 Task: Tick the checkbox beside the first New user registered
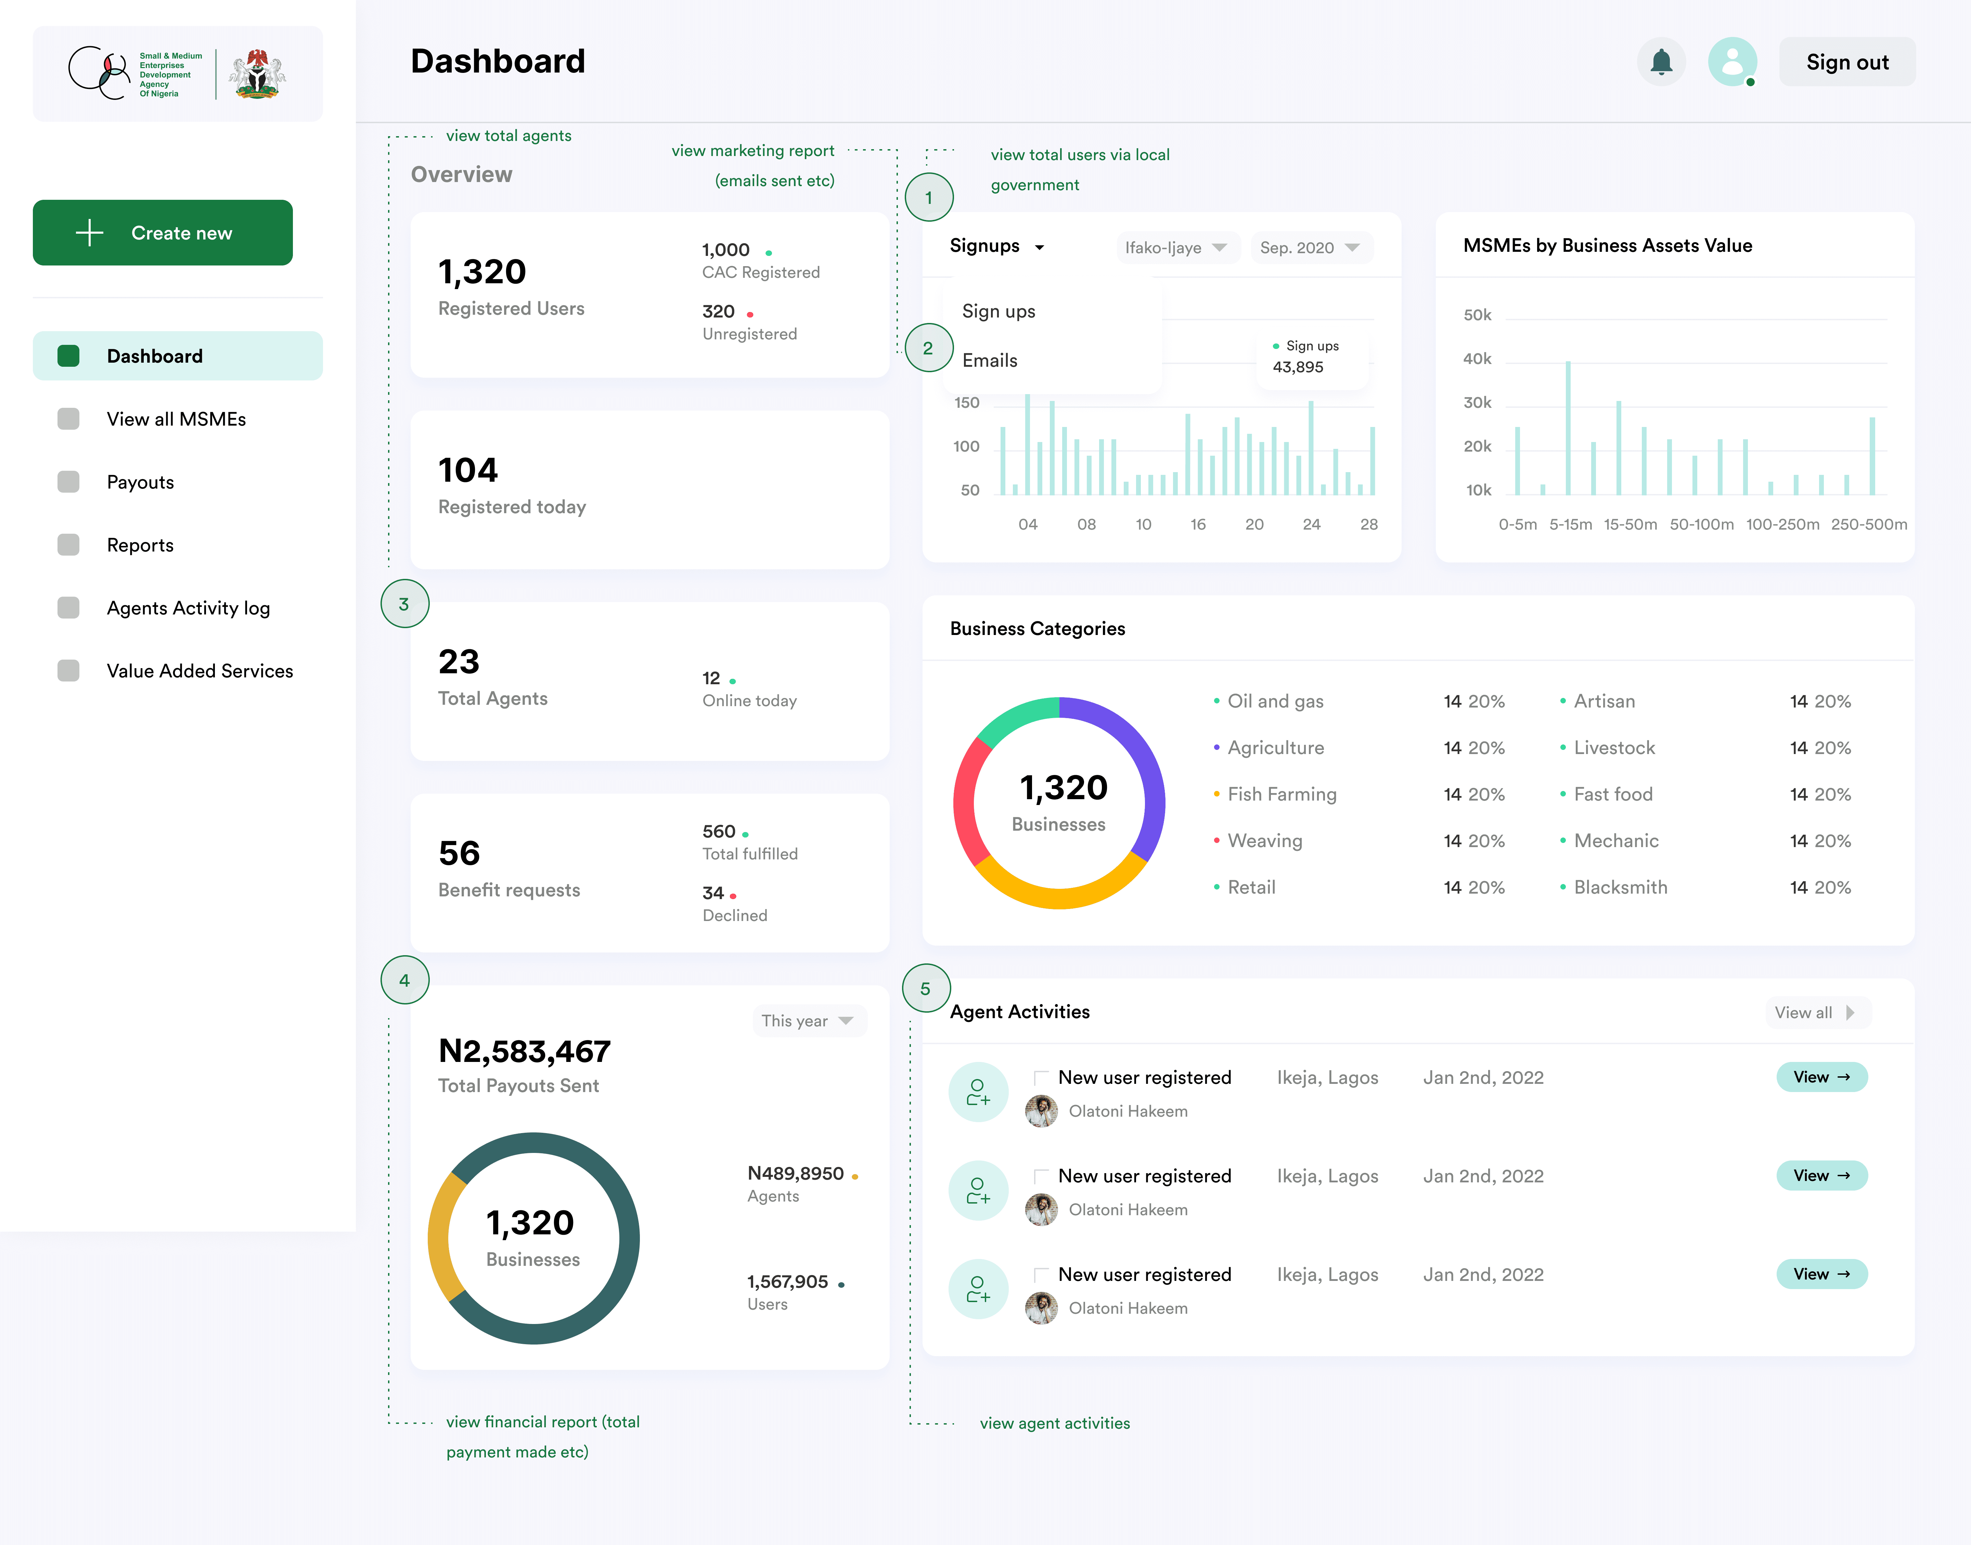[1041, 1077]
